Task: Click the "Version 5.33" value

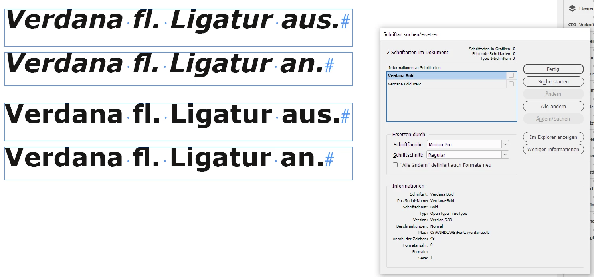Action: [441, 220]
